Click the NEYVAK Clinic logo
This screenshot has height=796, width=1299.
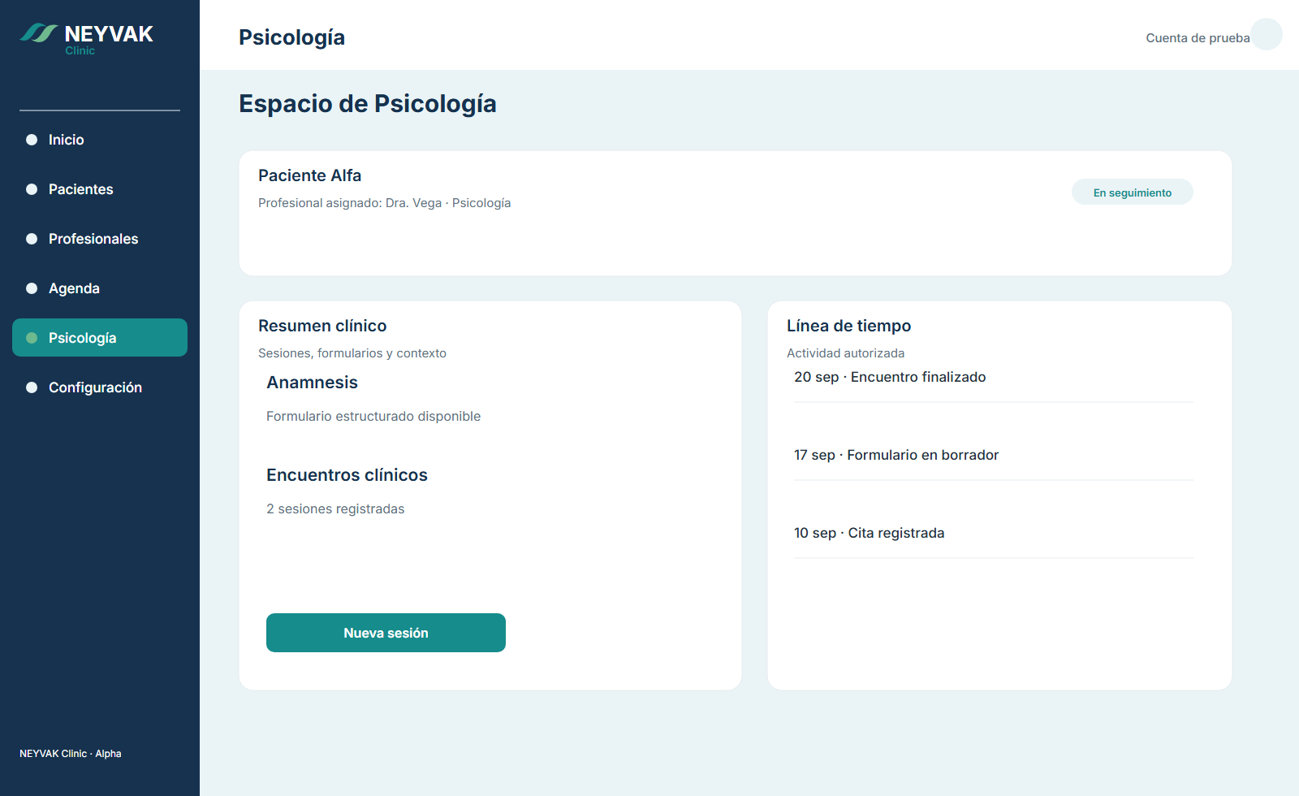click(x=87, y=38)
